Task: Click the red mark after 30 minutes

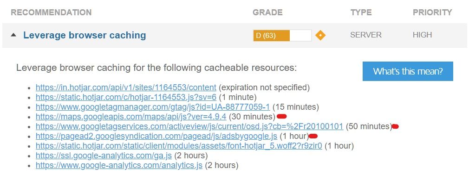Action: coord(282,116)
